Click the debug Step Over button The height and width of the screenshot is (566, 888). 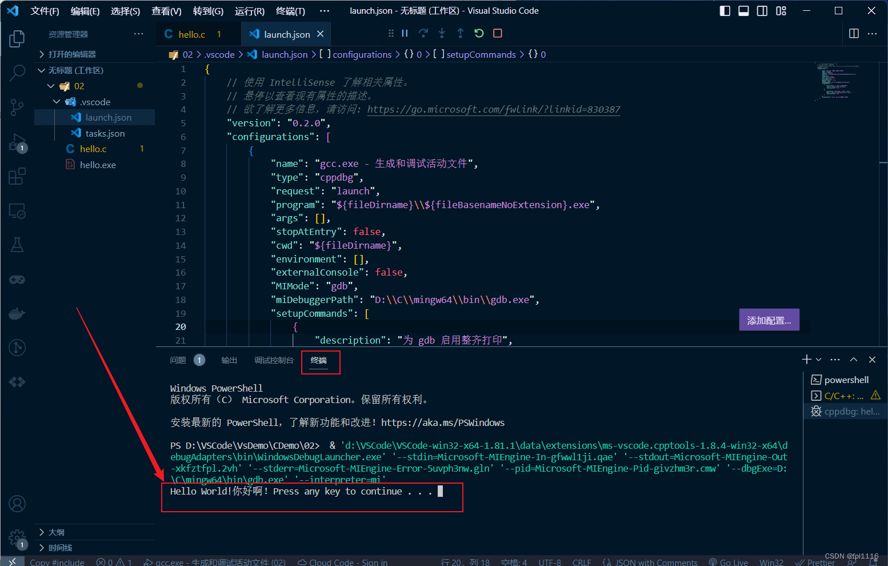click(423, 33)
